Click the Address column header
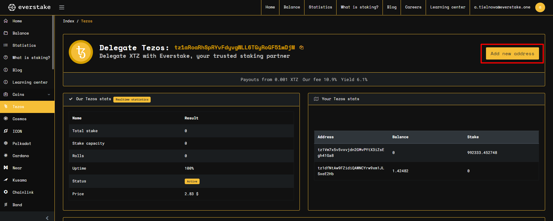 coord(326,137)
